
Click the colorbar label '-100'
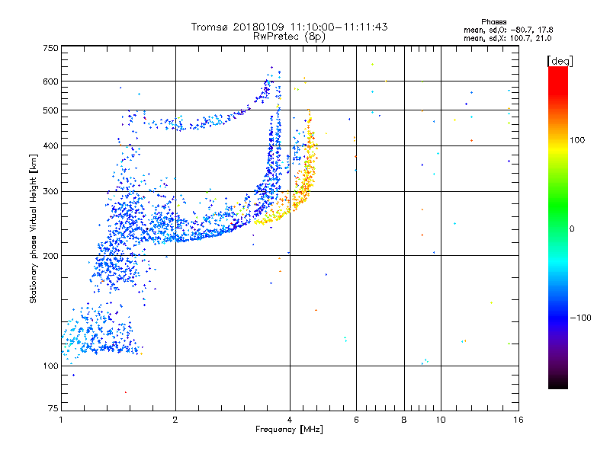[x=580, y=318]
